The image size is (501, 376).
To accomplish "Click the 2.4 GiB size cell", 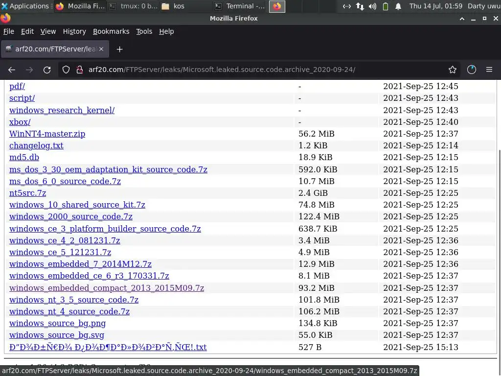I will pos(313,193).
